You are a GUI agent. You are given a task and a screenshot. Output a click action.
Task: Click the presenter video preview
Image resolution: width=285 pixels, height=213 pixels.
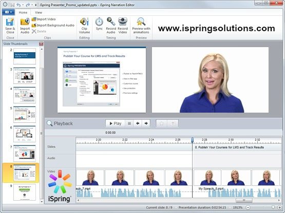[210, 80]
